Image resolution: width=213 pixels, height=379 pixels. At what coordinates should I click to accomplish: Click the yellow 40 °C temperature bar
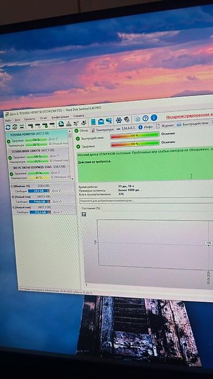[x=39, y=178]
